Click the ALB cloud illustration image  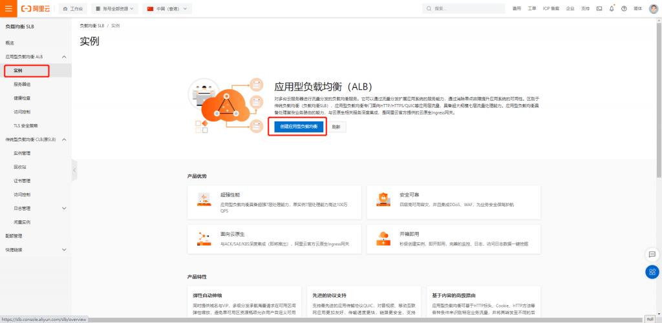pyautogui.click(x=226, y=105)
